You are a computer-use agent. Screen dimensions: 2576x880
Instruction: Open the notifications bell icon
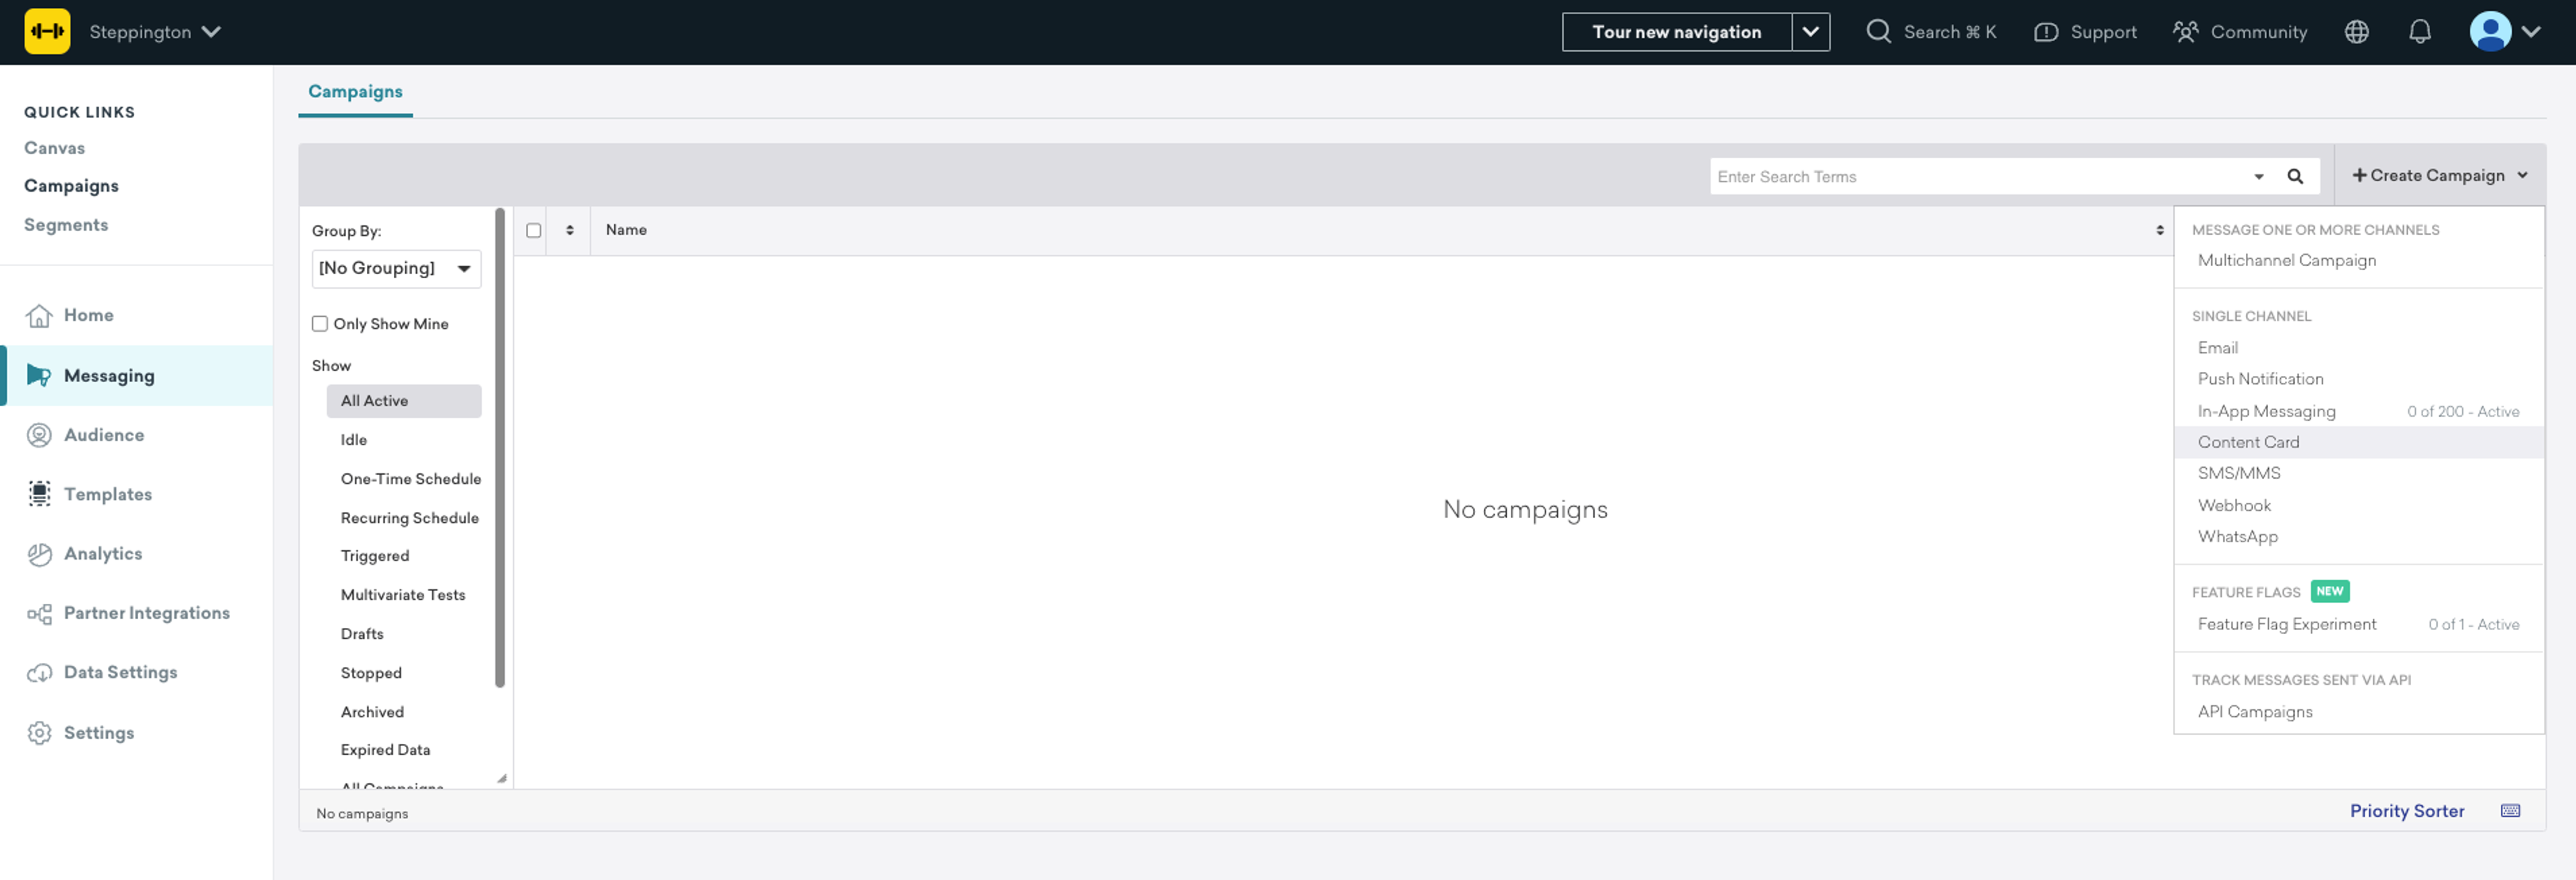coord(2419,32)
